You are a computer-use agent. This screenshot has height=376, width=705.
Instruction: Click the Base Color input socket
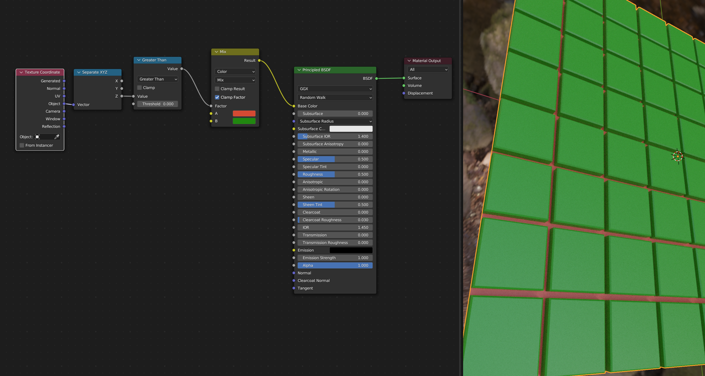294,106
